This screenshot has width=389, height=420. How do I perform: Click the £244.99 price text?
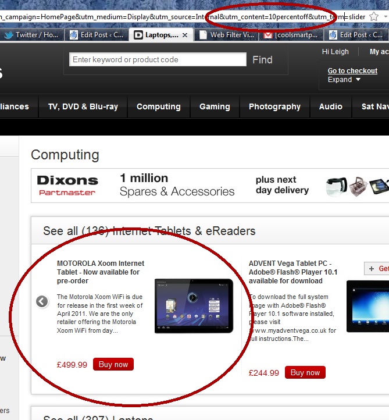pyautogui.click(x=264, y=372)
